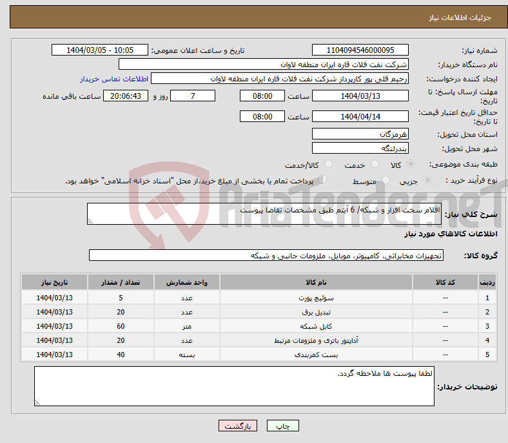The height and width of the screenshot is (443, 508).
Task: Click the چاپ (print) button
Action: (x=282, y=426)
